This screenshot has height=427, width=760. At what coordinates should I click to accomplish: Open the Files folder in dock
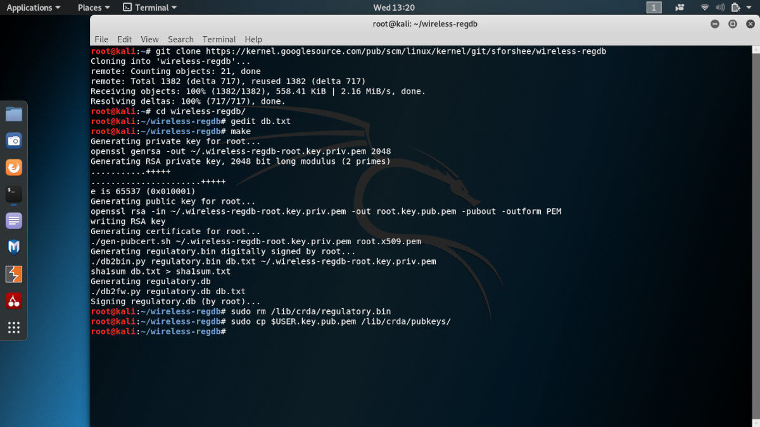click(14, 114)
